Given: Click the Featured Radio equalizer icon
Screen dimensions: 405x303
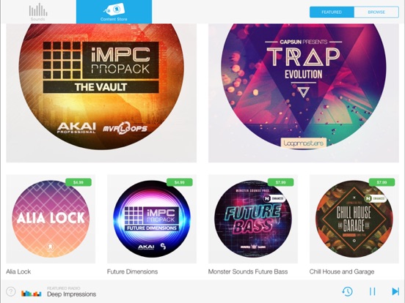Looking at the screenshot, I should coord(32,293).
